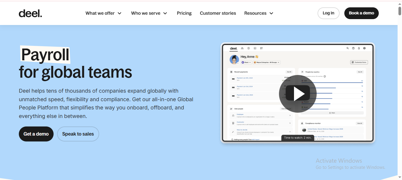Click See All in People by country
402x180 pixels.
click(x=360, y=72)
